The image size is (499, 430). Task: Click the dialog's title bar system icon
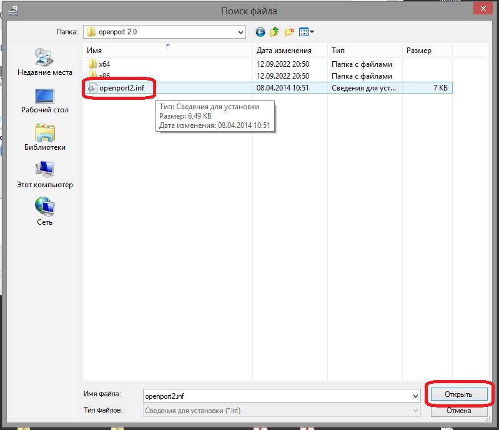[x=13, y=11]
